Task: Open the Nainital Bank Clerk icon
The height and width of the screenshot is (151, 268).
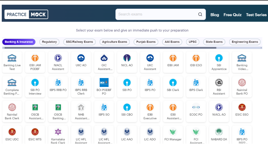Action: point(12,107)
